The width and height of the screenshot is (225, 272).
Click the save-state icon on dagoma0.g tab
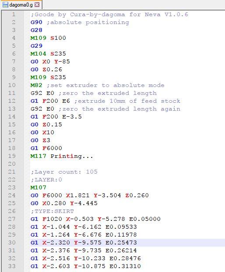point(5,5)
